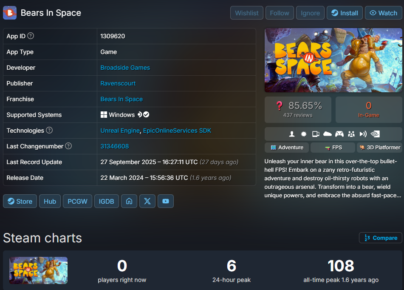
Task: Click the 0 In-Game counter box
Action: click(369, 110)
